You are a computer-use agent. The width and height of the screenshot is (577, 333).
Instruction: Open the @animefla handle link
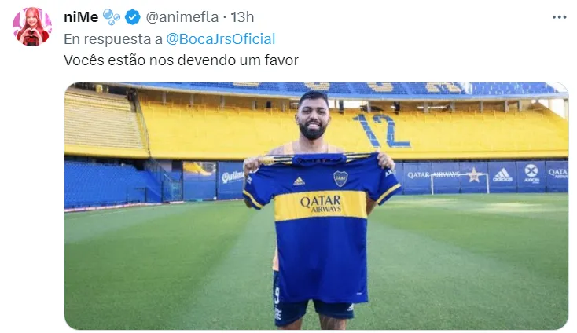(x=182, y=17)
